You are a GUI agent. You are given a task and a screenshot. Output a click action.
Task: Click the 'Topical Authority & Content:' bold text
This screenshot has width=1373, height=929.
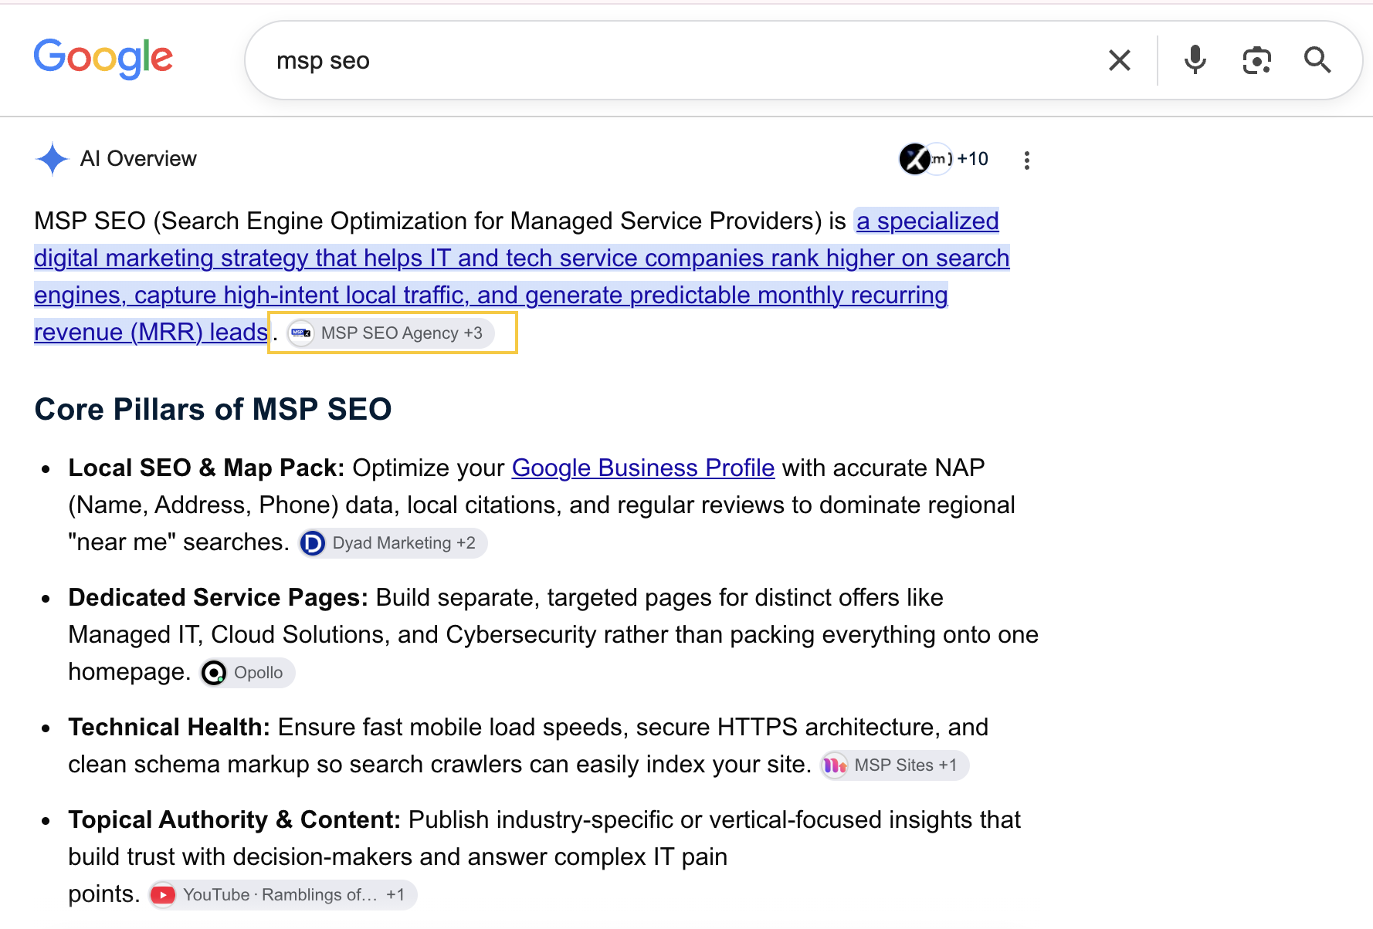click(235, 819)
